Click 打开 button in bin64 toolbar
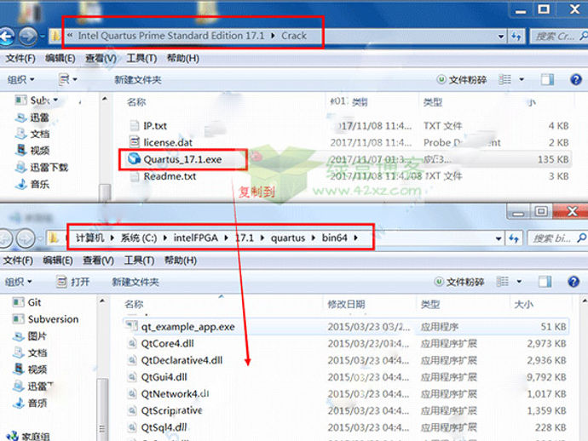Viewport: 588px width, 441px height. pos(73,282)
